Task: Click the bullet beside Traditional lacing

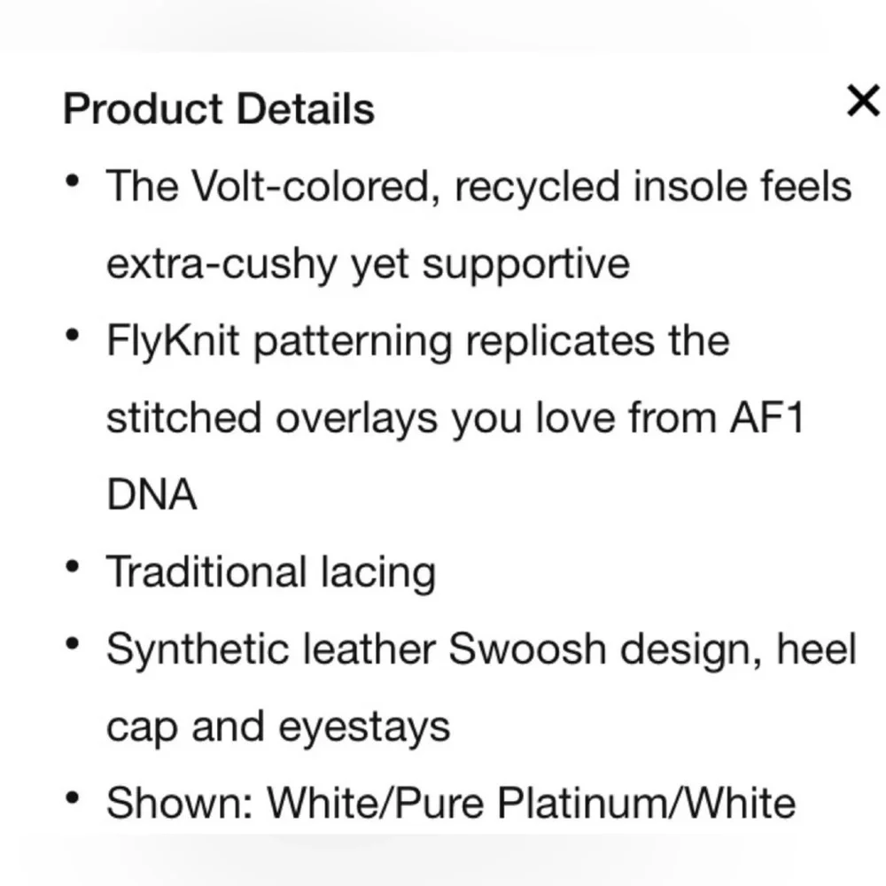Action: coord(73,567)
